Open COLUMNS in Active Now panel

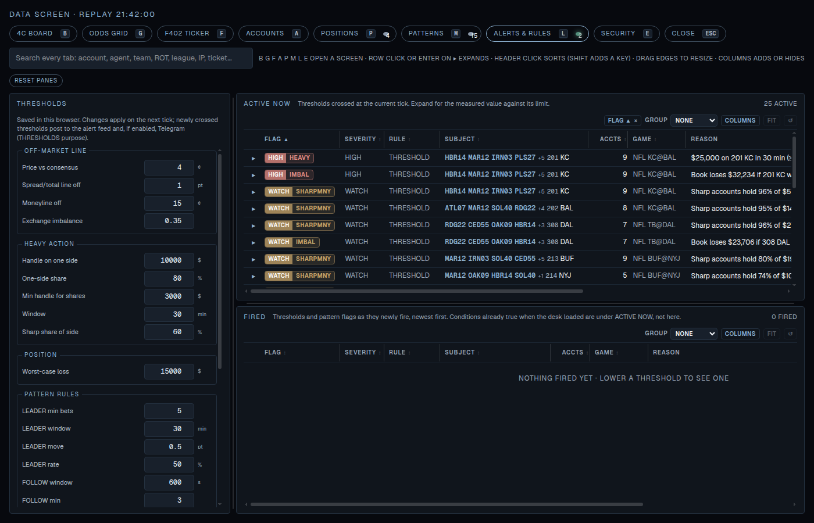740,120
